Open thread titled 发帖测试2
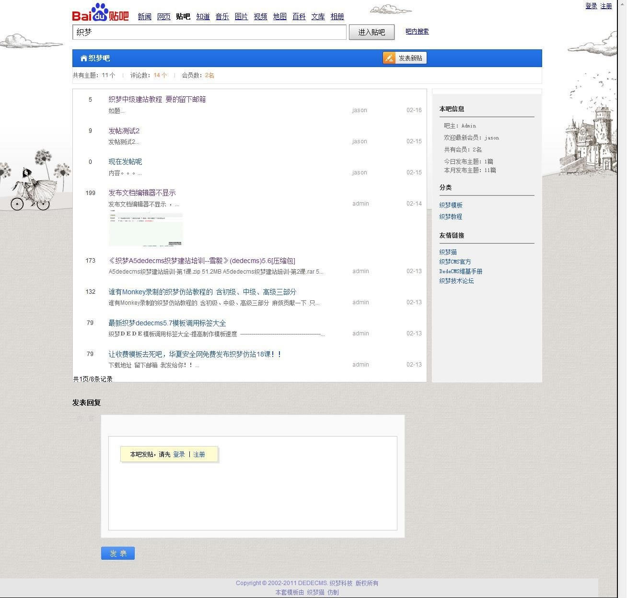The width and height of the screenshot is (627, 598). pos(124,131)
